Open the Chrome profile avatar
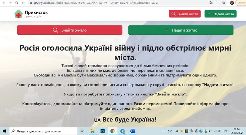Screen dimensions: 246x135 click(232, 3)
